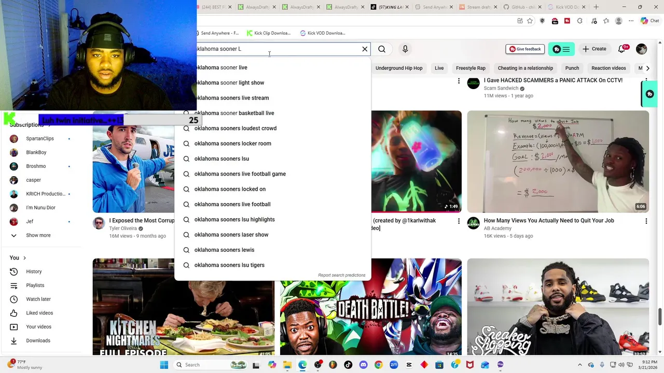Select suggestion 'oklahoma sooners loudest crowd'
The image size is (664, 373).
[272, 128]
